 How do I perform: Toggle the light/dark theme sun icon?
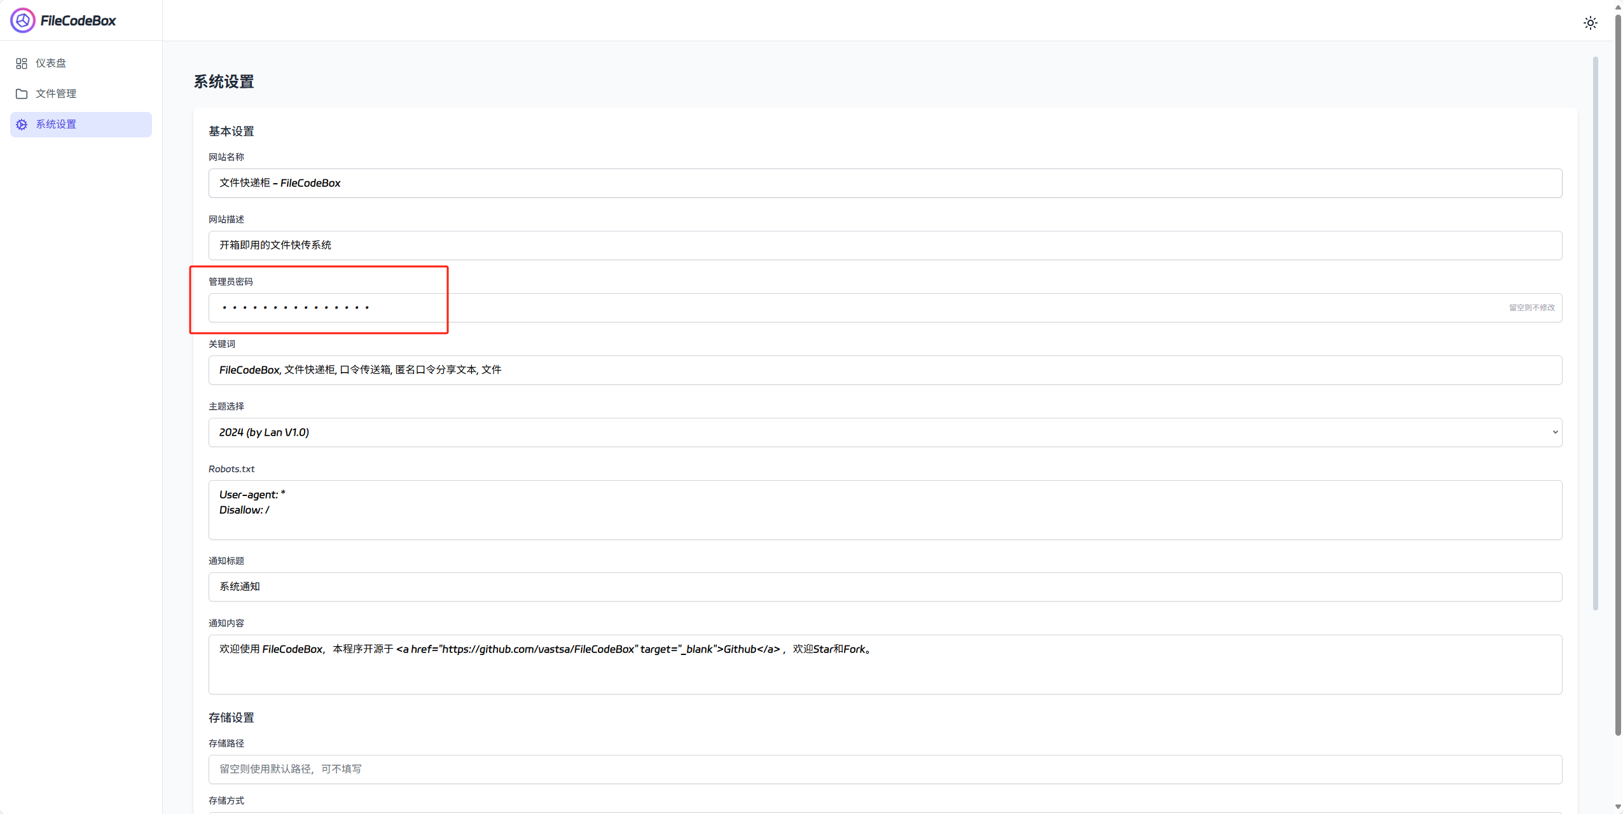(x=1590, y=23)
